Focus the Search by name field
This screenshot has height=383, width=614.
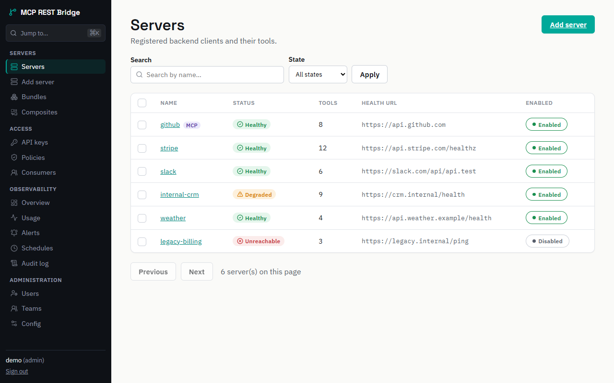pyautogui.click(x=207, y=75)
